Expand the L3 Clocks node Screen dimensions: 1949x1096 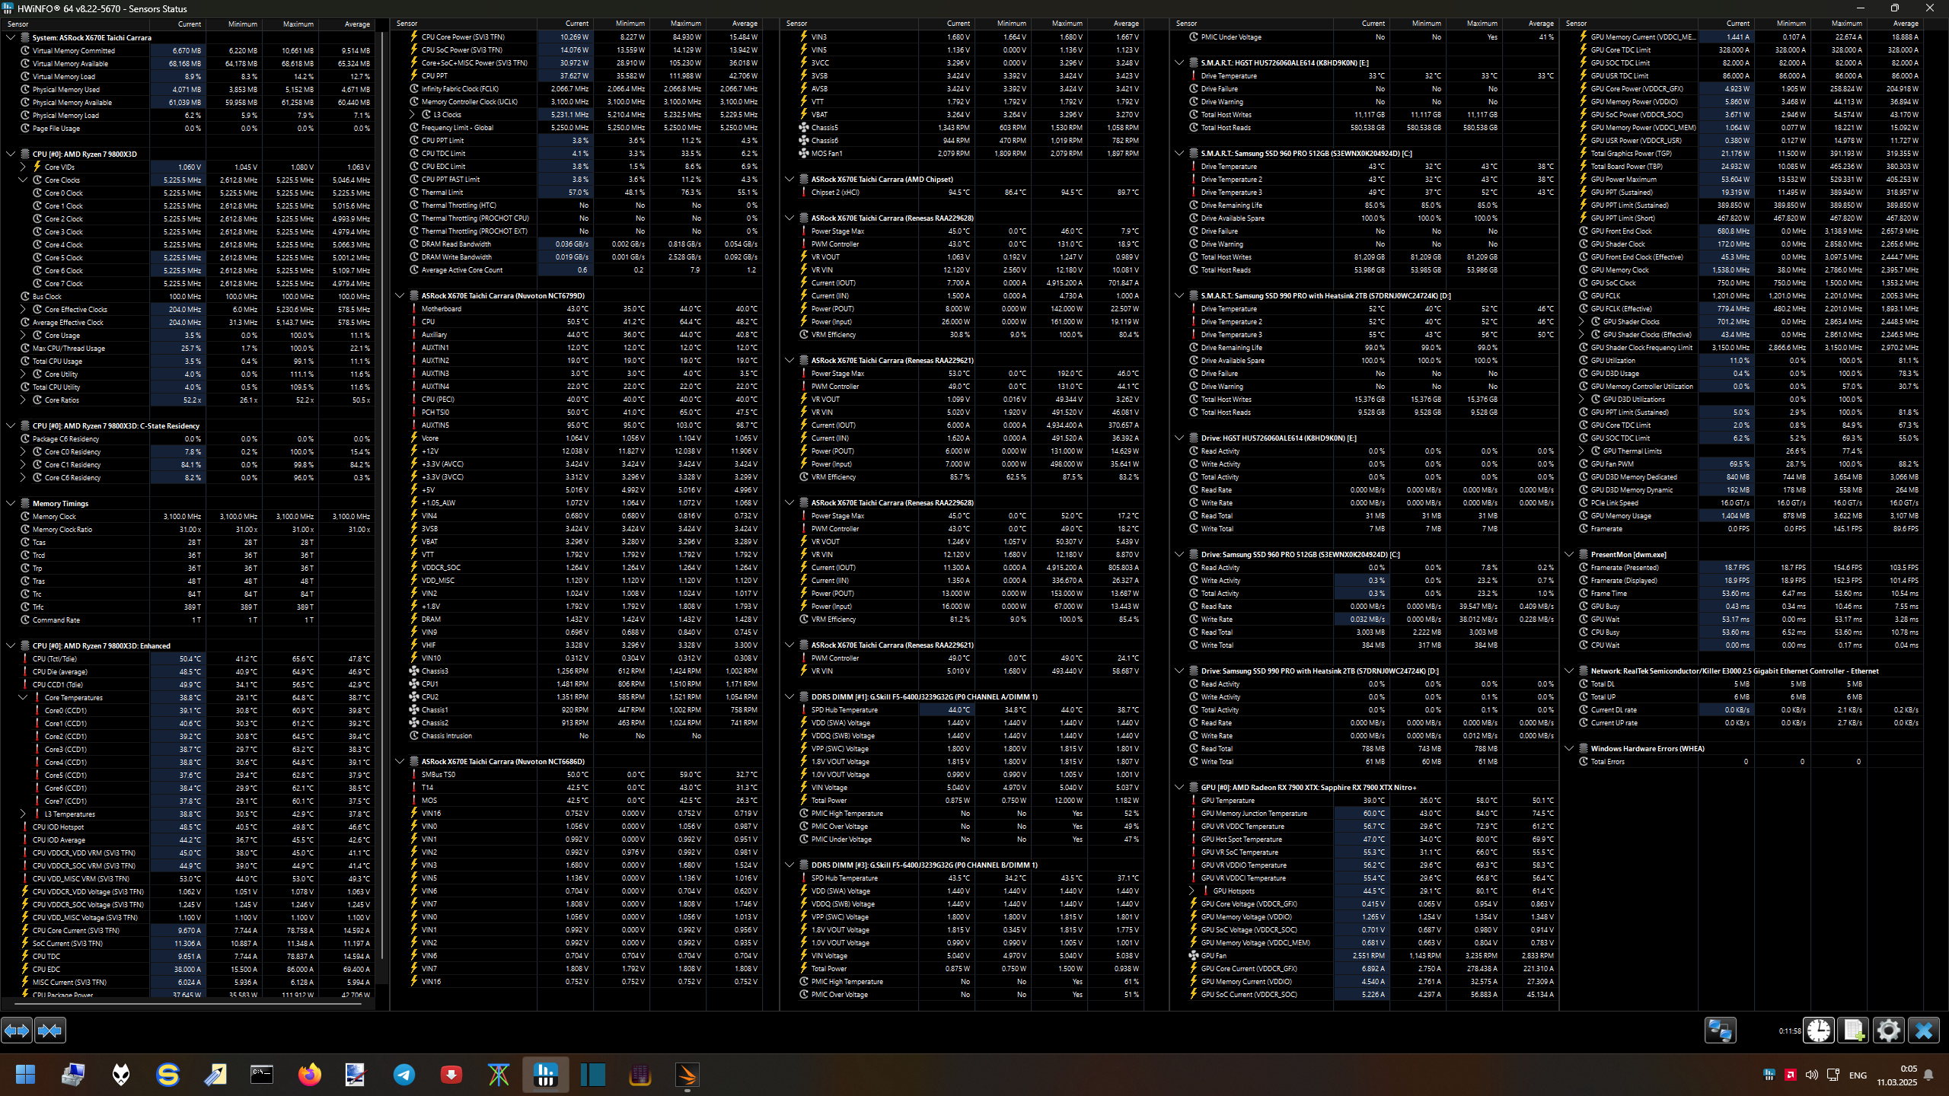(412, 115)
